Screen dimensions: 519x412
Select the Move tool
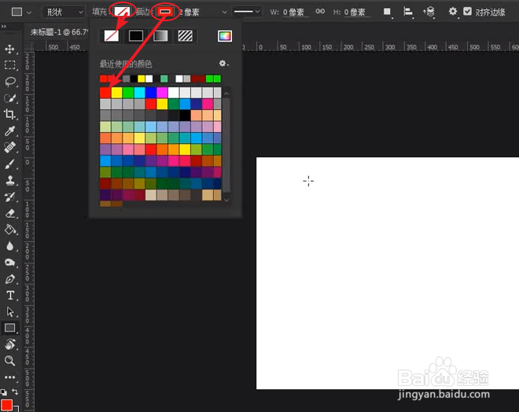coord(9,49)
